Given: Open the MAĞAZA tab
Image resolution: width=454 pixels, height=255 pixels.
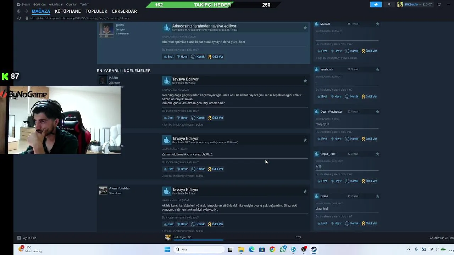Looking at the screenshot, I should point(41,11).
